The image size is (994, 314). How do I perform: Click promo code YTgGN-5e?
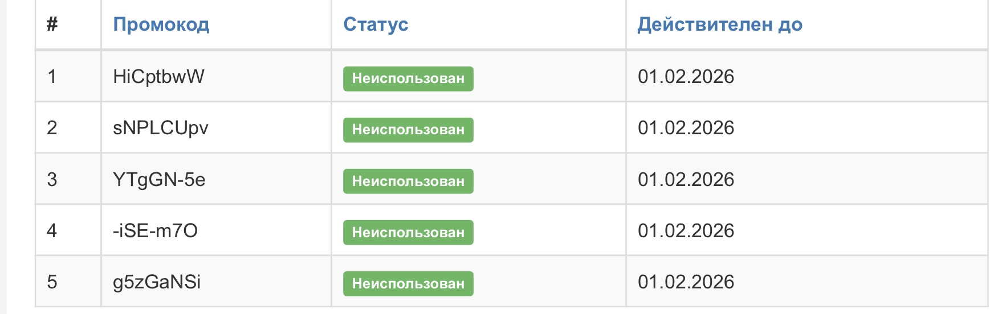click(x=159, y=180)
